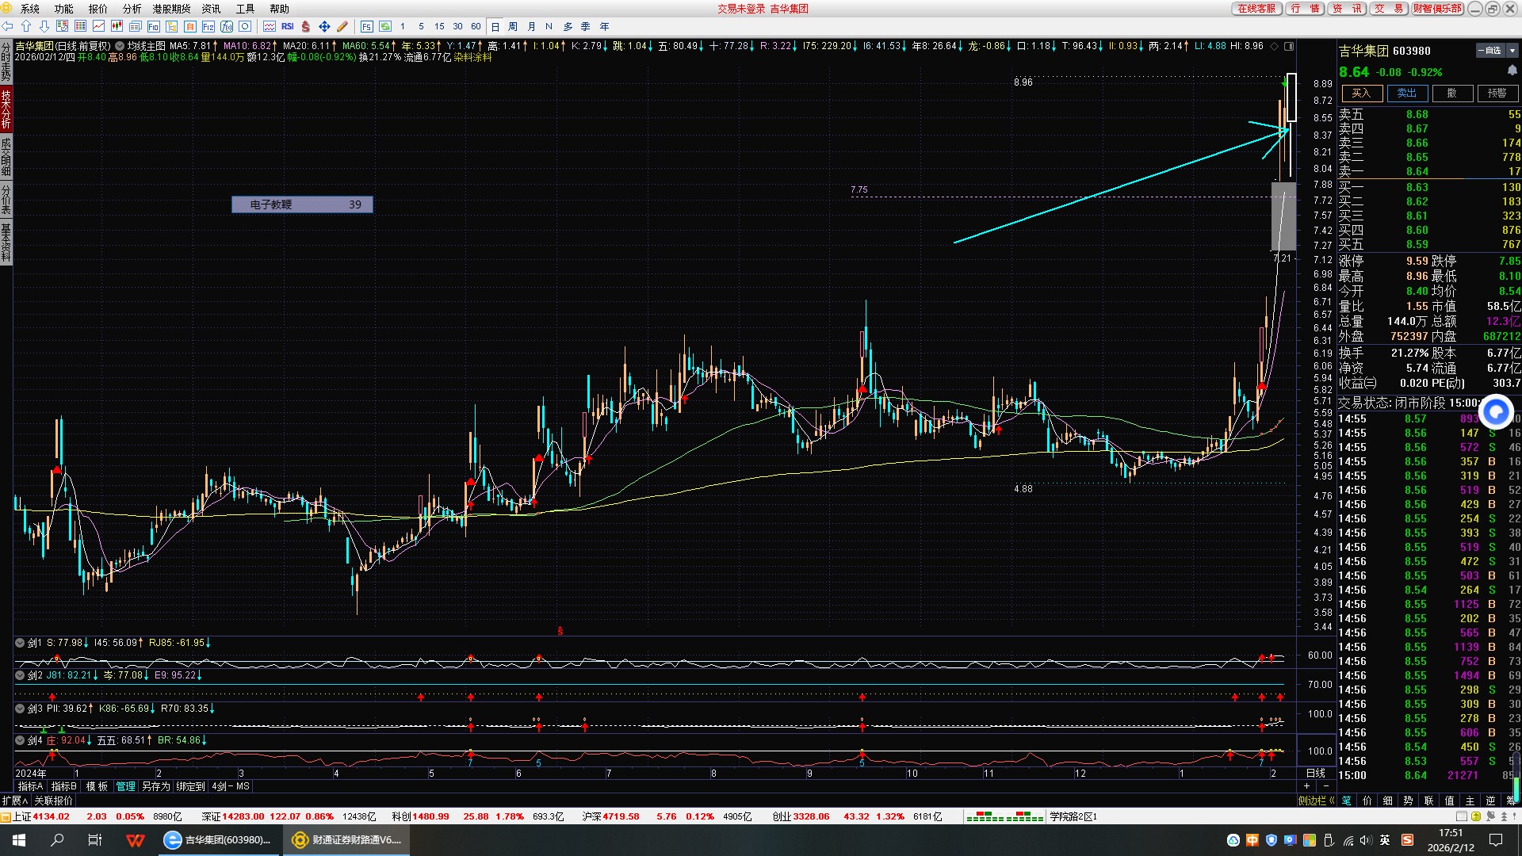
Task: Open the 自选 dropdown arrow
Action: pos(1512,51)
